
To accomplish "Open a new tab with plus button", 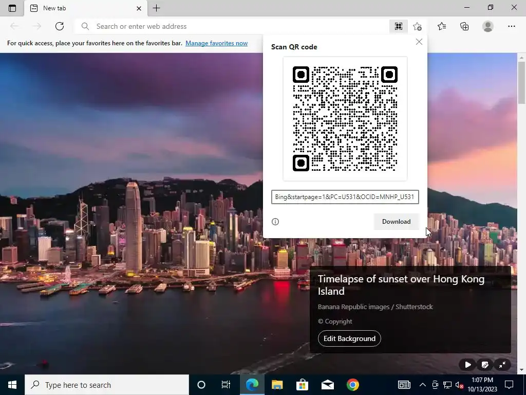I will 156,8.
